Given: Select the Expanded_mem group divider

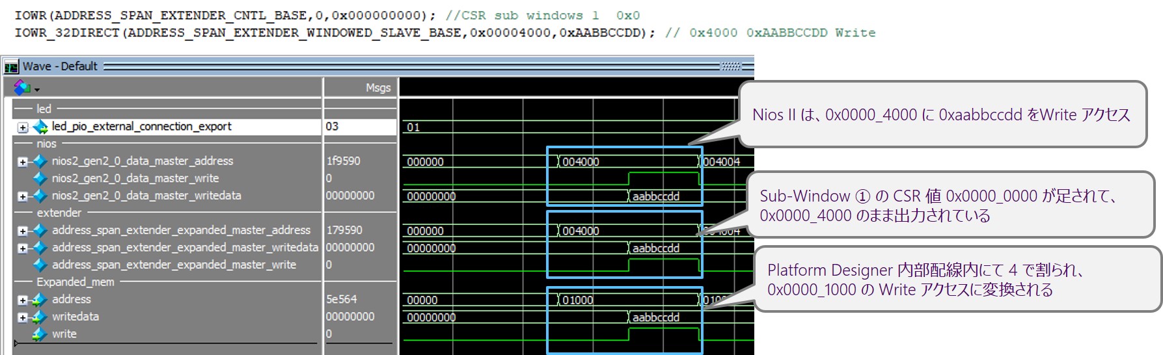Looking at the screenshot, I should click(x=75, y=282).
